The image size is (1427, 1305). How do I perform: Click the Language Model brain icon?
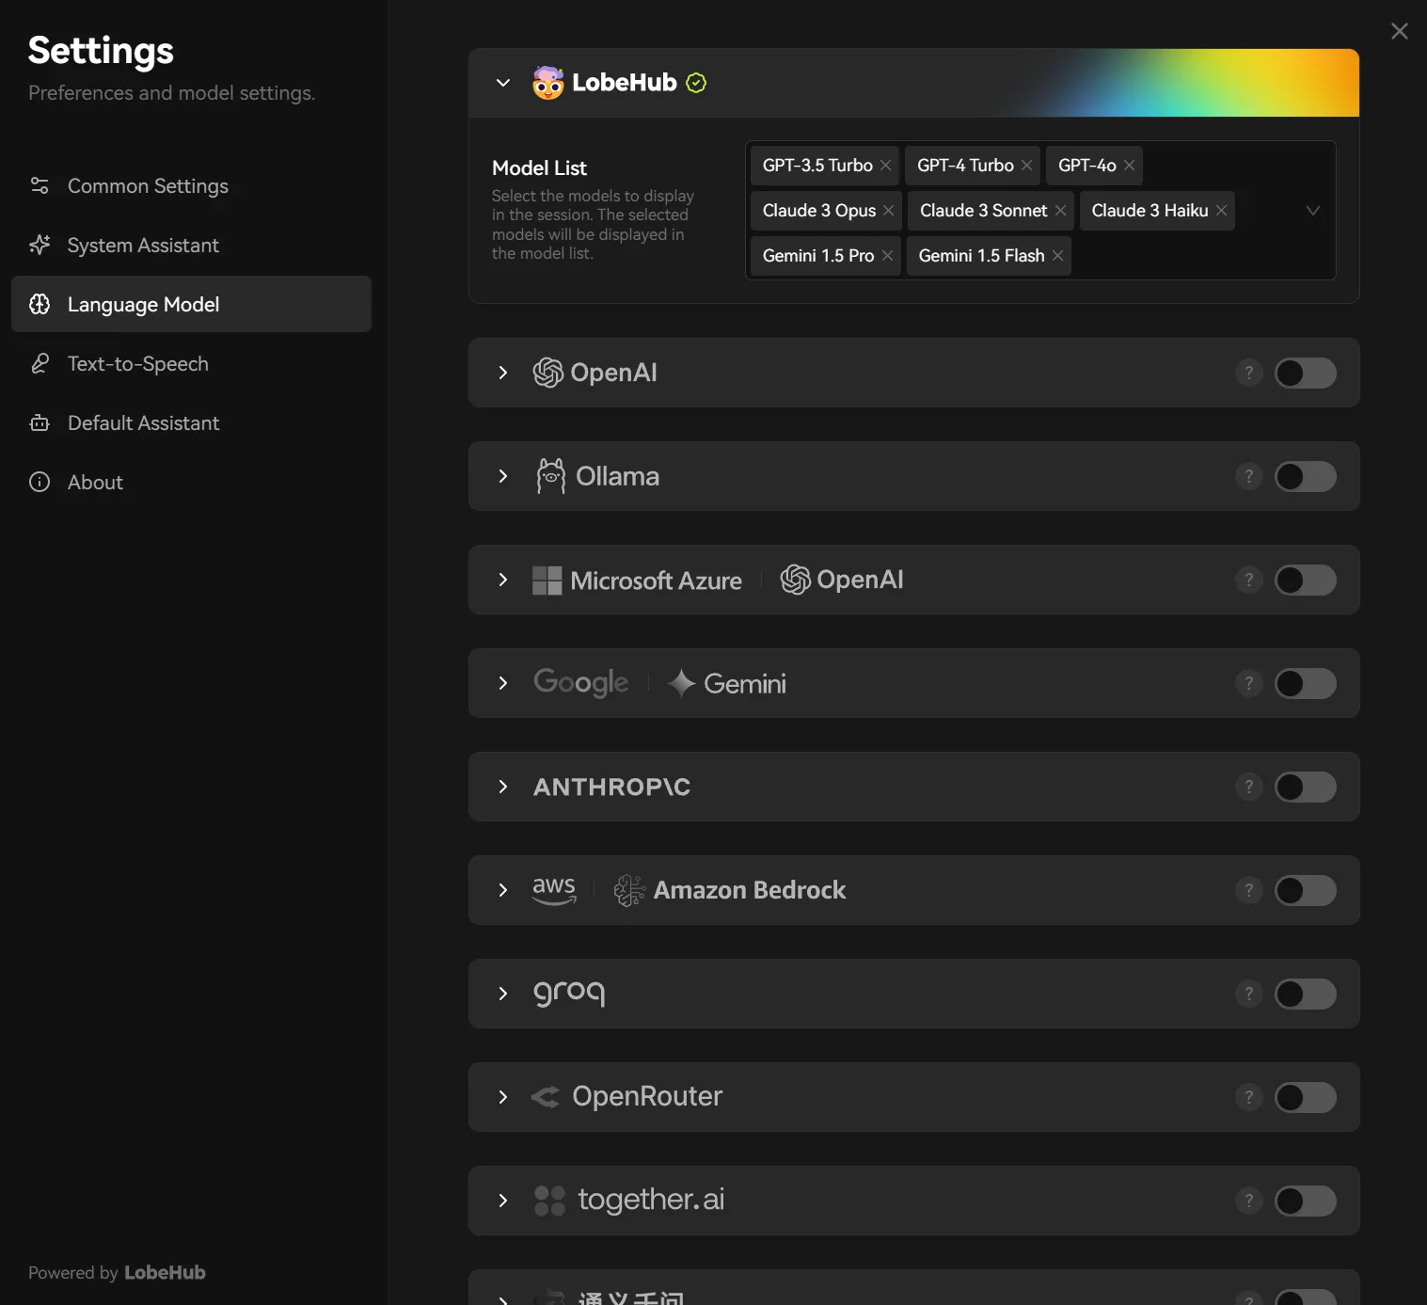coord(40,304)
